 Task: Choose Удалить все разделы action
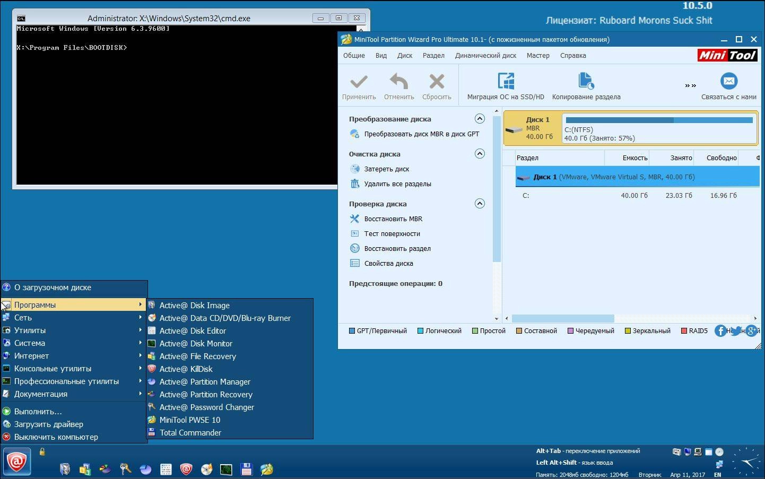[391, 184]
